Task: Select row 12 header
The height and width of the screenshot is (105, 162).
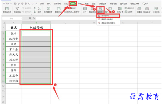Action: pos(3,86)
